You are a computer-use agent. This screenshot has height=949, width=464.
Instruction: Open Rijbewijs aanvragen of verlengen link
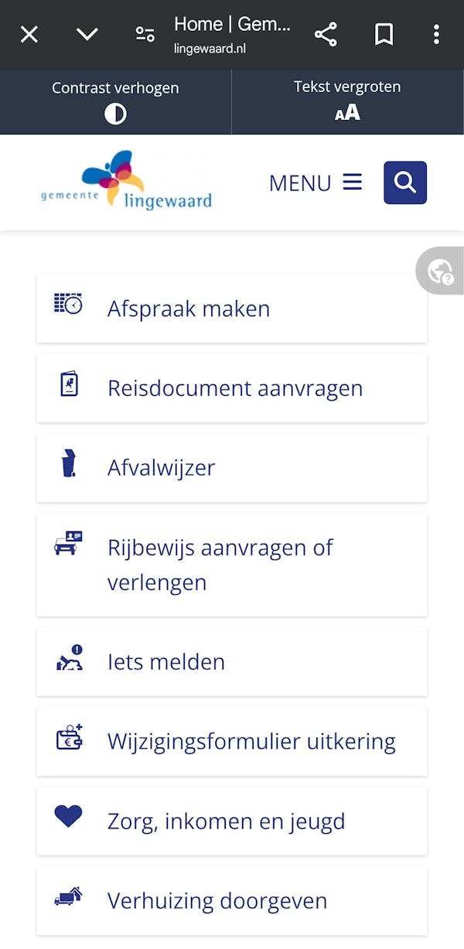pos(220,565)
